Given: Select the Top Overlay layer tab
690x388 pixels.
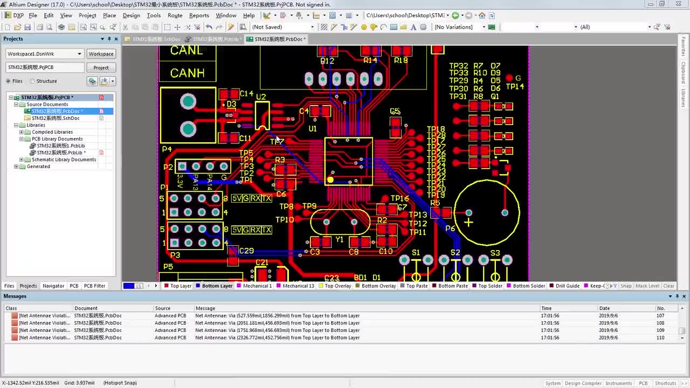Looking at the screenshot, I should 335,286.
